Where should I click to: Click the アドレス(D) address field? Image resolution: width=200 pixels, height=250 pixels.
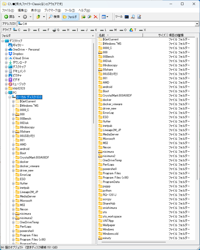pyautogui.click(x=106, y=24)
